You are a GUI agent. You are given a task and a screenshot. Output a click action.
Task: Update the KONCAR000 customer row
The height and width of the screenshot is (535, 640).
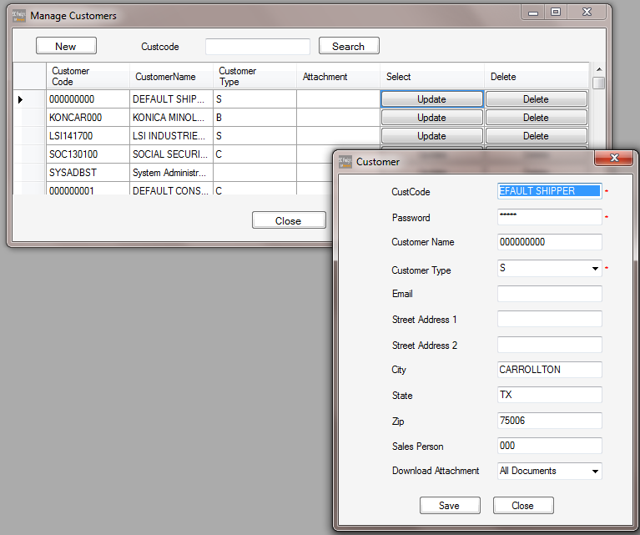point(432,118)
